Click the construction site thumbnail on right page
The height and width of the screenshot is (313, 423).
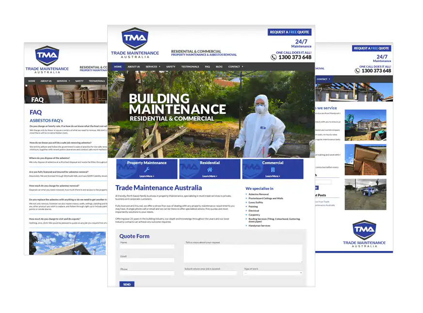tap(366, 125)
